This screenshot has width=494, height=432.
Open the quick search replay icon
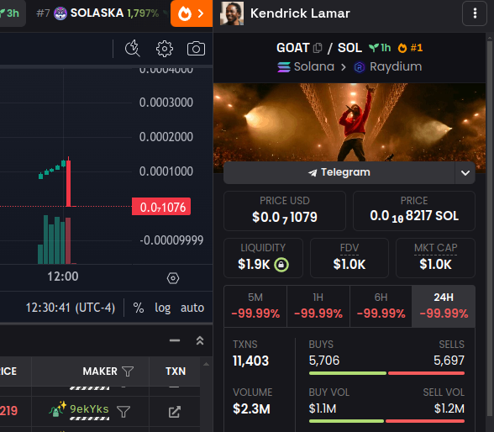pos(133,49)
